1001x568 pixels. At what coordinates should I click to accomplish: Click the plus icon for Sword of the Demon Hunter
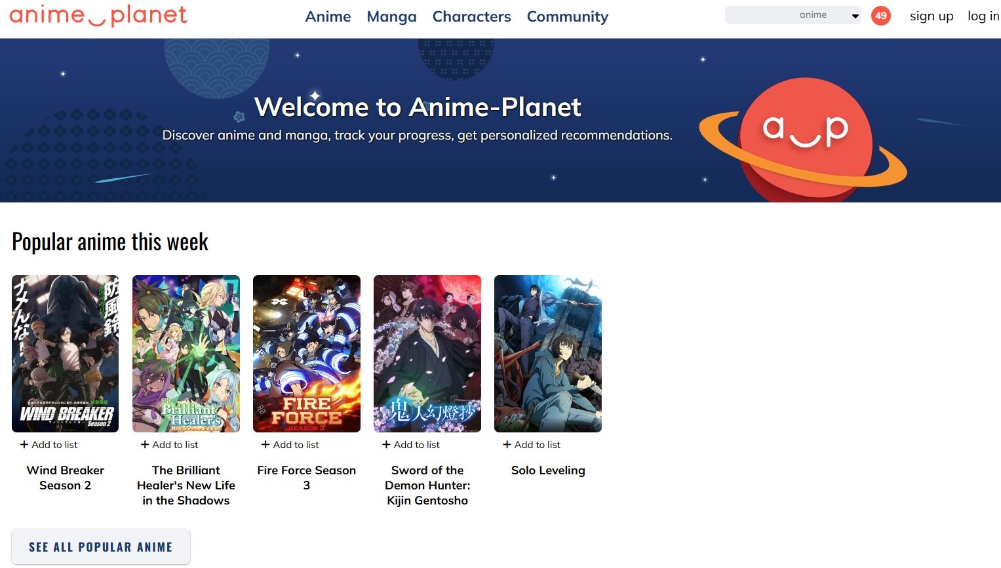click(386, 445)
